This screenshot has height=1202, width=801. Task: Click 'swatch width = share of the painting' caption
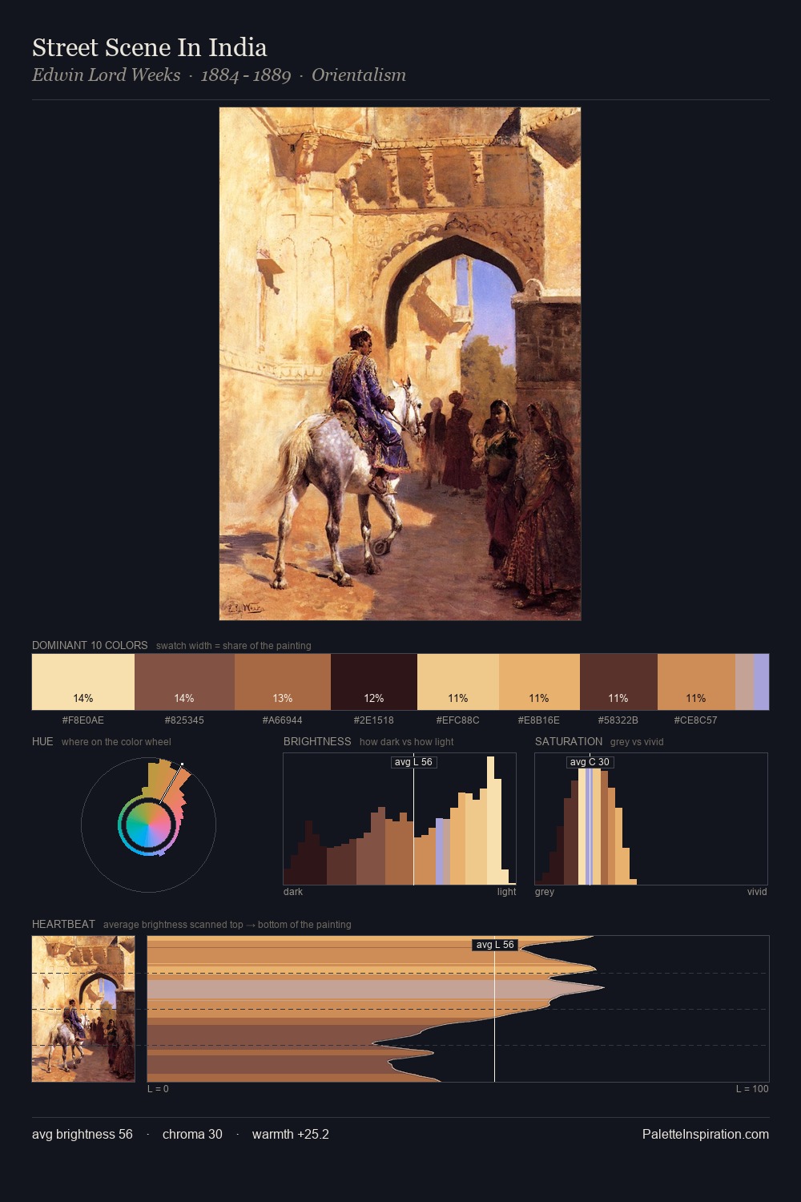(x=234, y=645)
